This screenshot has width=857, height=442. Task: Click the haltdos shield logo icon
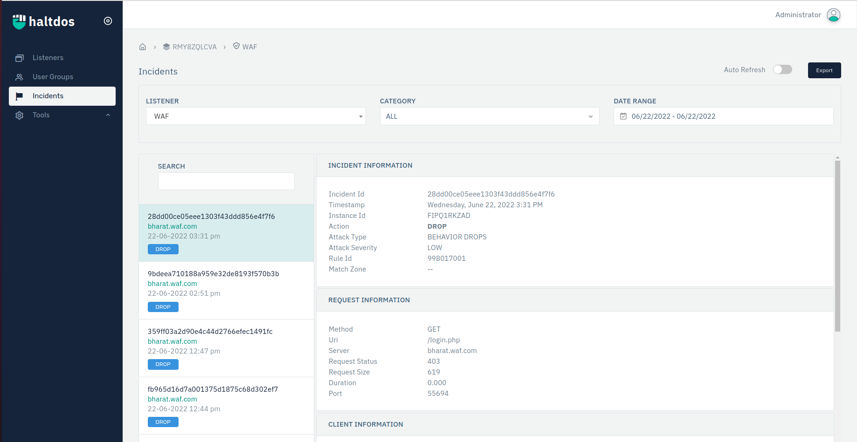pos(19,21)
